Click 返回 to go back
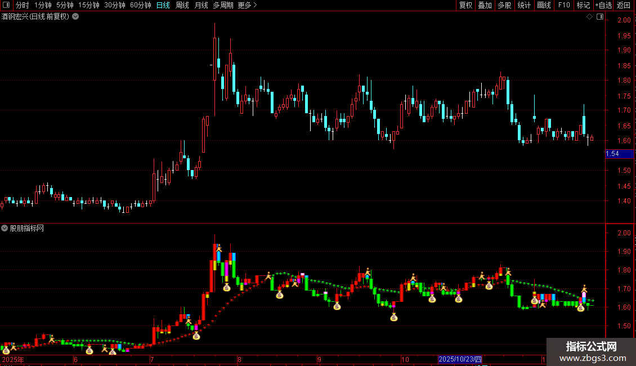The image size is (636, 366). pos(624,5)
